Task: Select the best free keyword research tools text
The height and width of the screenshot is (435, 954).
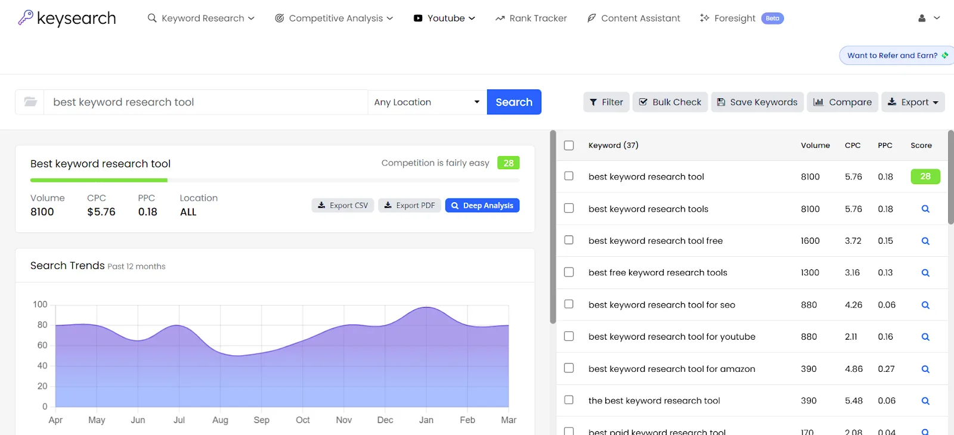Action: click(658, 273)
